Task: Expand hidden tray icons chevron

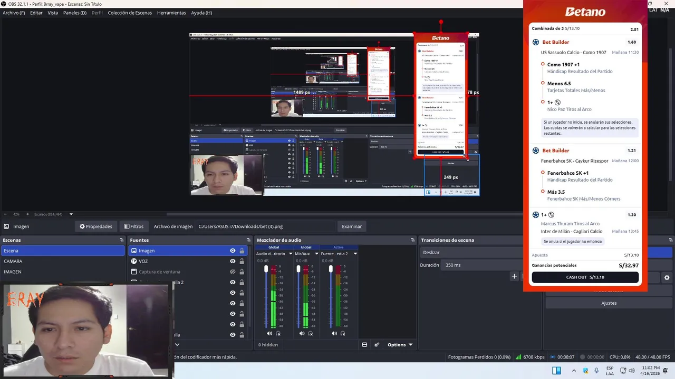Action: [x=574, y=371]
